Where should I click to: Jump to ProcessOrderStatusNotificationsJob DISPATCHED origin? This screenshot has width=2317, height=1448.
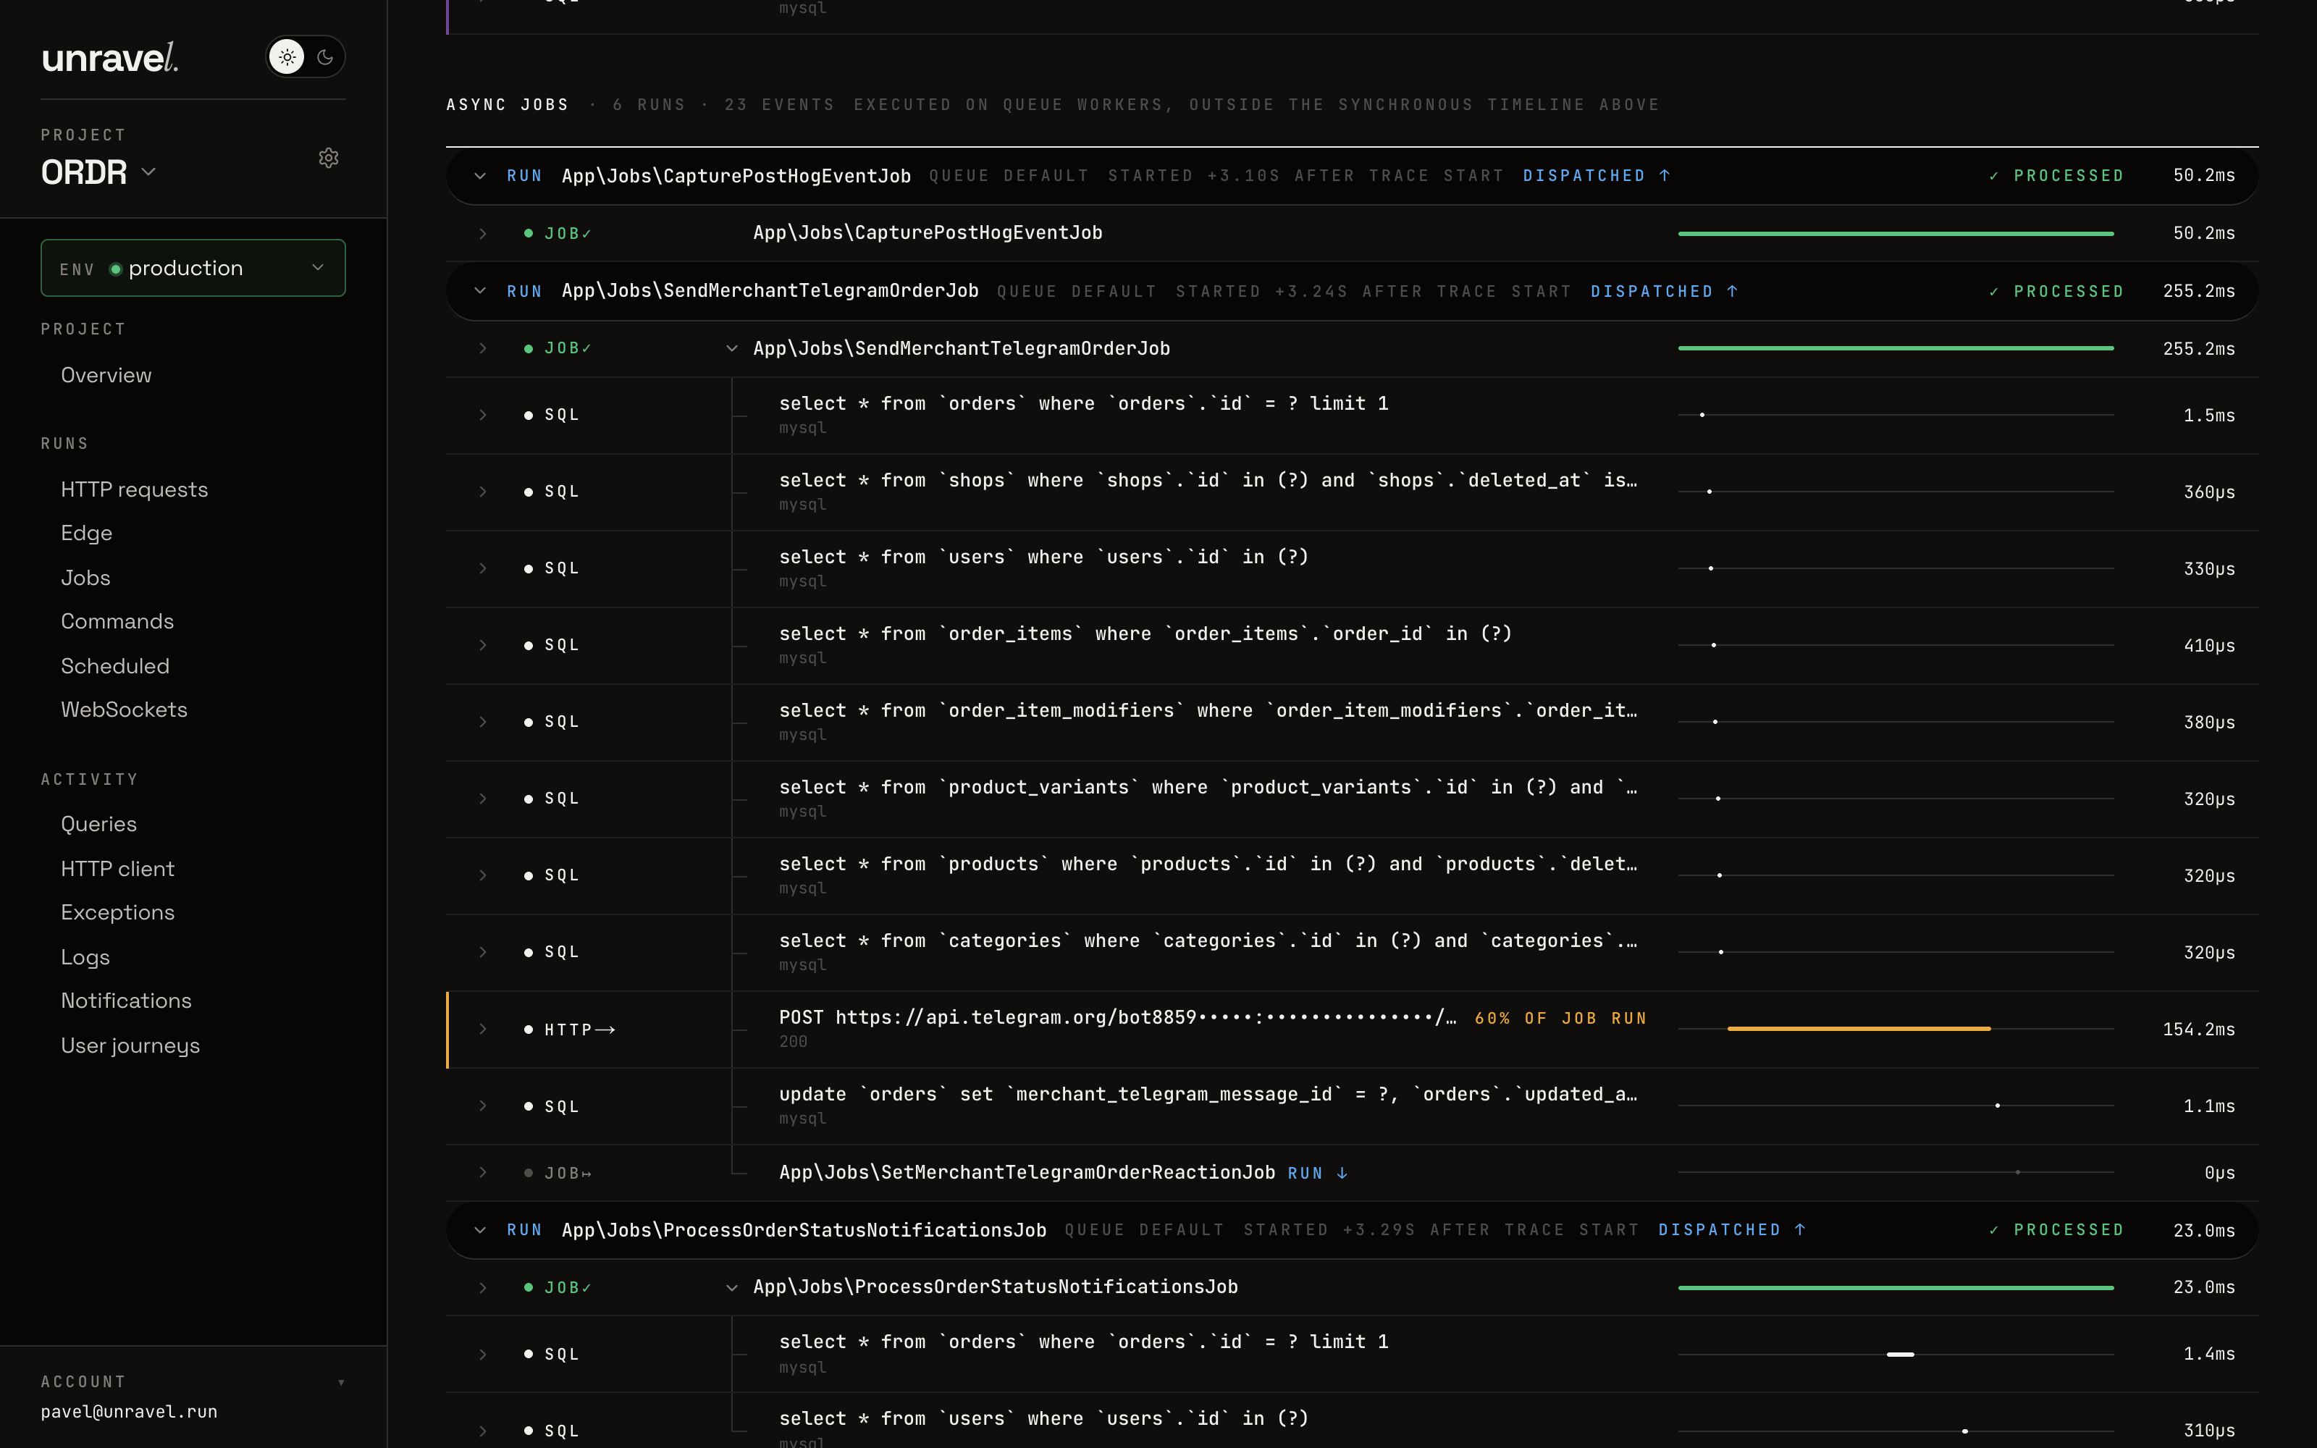(x=1732, y=1229)
